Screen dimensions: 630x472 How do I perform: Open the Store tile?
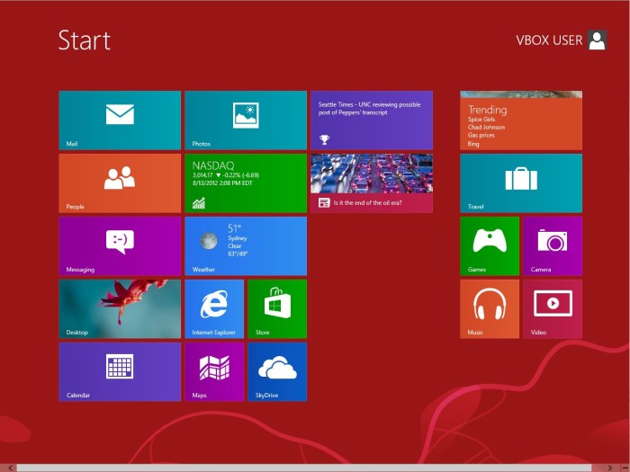(277, 309)
